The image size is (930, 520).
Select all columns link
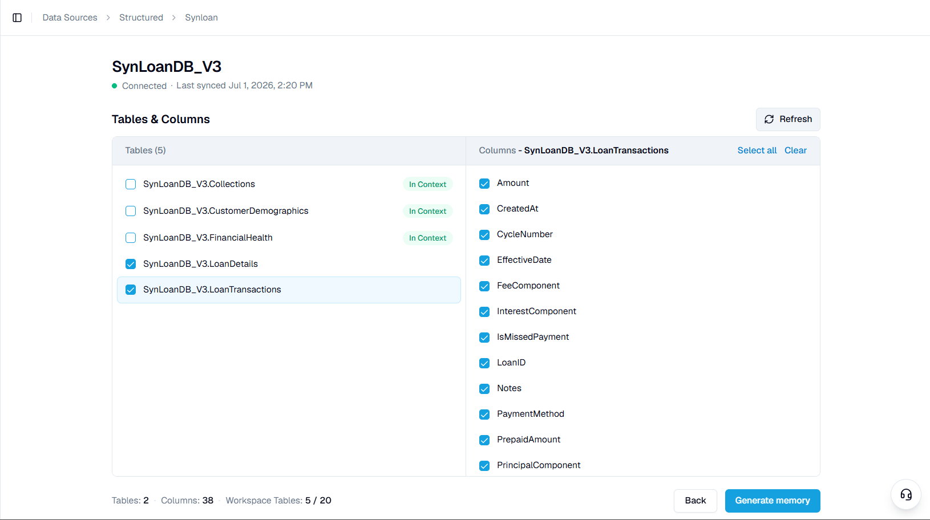[x=757, y=151]
